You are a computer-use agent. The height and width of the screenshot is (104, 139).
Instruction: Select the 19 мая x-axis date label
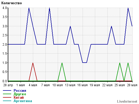(95, 85)
